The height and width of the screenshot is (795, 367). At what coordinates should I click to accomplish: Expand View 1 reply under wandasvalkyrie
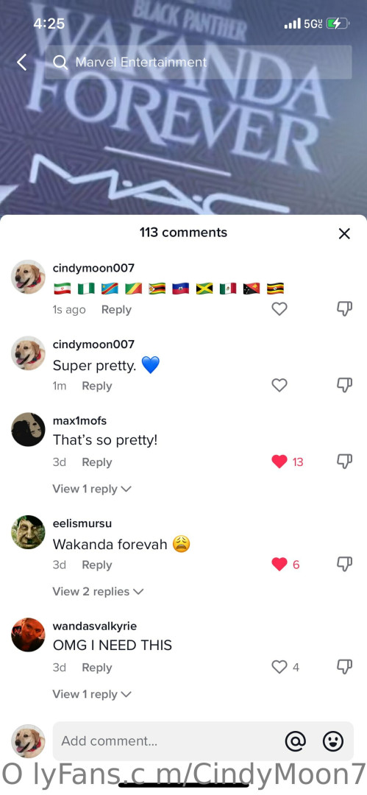click(x=92, y=694)
